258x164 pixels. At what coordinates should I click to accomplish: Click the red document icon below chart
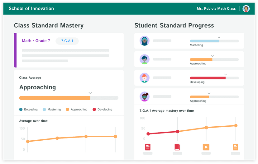point(148,147)
